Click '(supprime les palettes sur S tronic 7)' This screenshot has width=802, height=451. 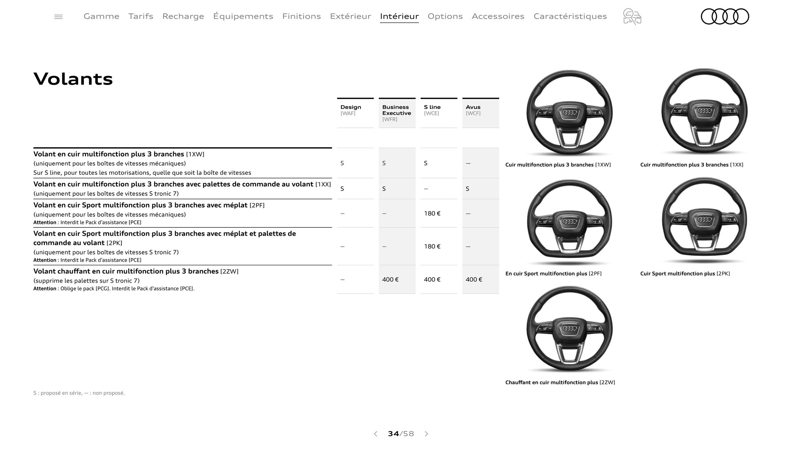(x=86, y=281)
